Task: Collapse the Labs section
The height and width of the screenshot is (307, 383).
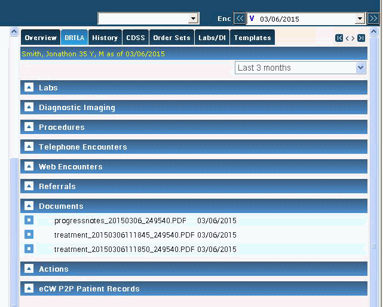Action: tap(29, 87)
